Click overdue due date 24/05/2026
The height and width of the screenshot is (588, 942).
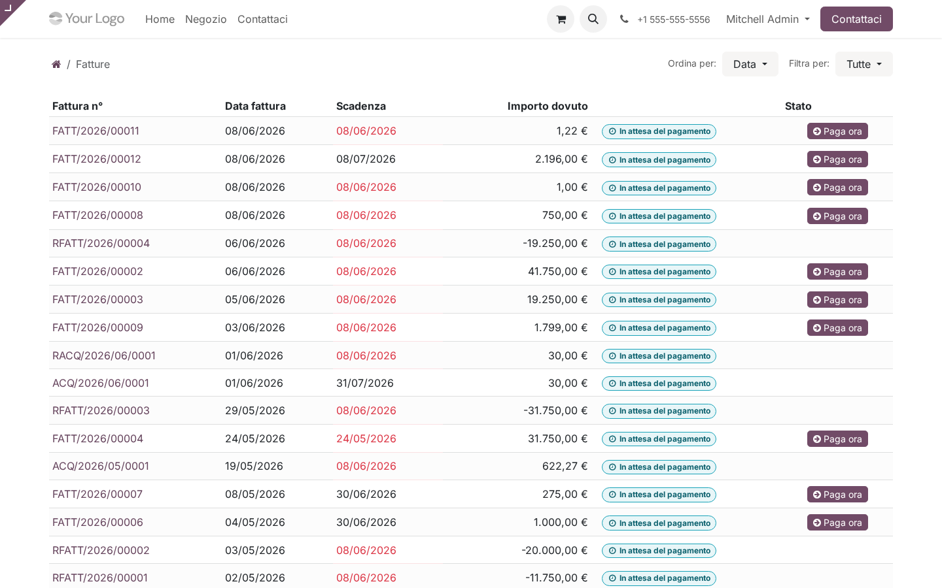pyautogui.click(x=366, y=438)
